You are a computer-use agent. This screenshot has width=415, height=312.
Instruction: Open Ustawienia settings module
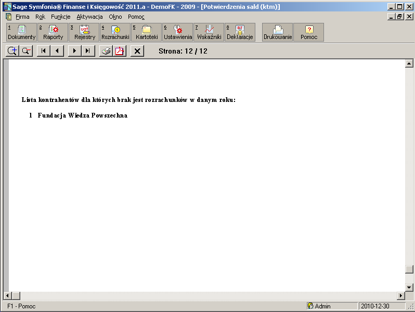(178, 32)
